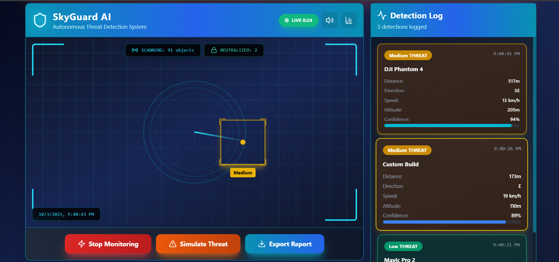Click the 110m altitude value
This screenshot has width=559, height=262.
(x=515, y=206)
